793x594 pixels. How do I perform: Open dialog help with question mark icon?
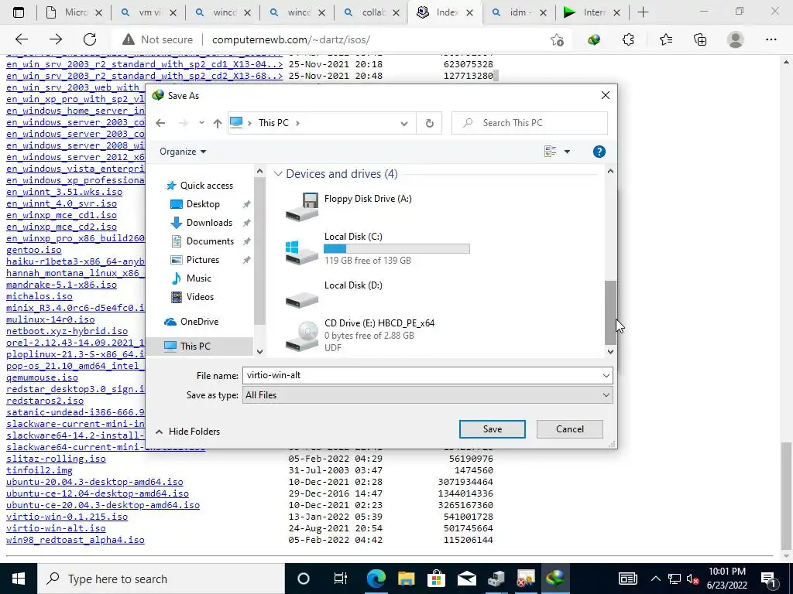point(599,152)
